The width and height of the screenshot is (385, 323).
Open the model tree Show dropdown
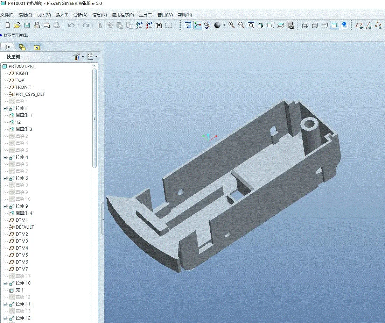(x=92, y=57)
